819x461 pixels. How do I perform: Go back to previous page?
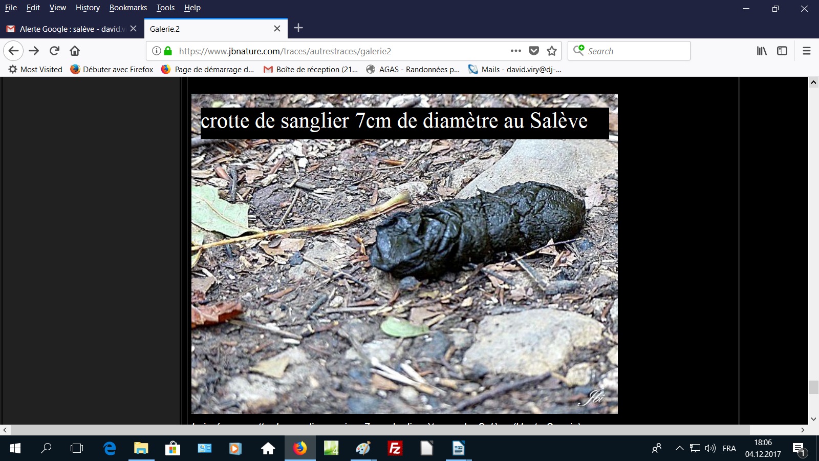[x=14, y=51]
